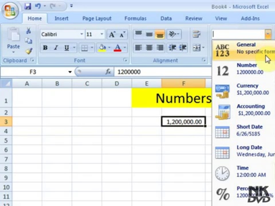Choose Accounting format option
The image size is (275, 206).
pyautogui.click(x=243, y=112)
